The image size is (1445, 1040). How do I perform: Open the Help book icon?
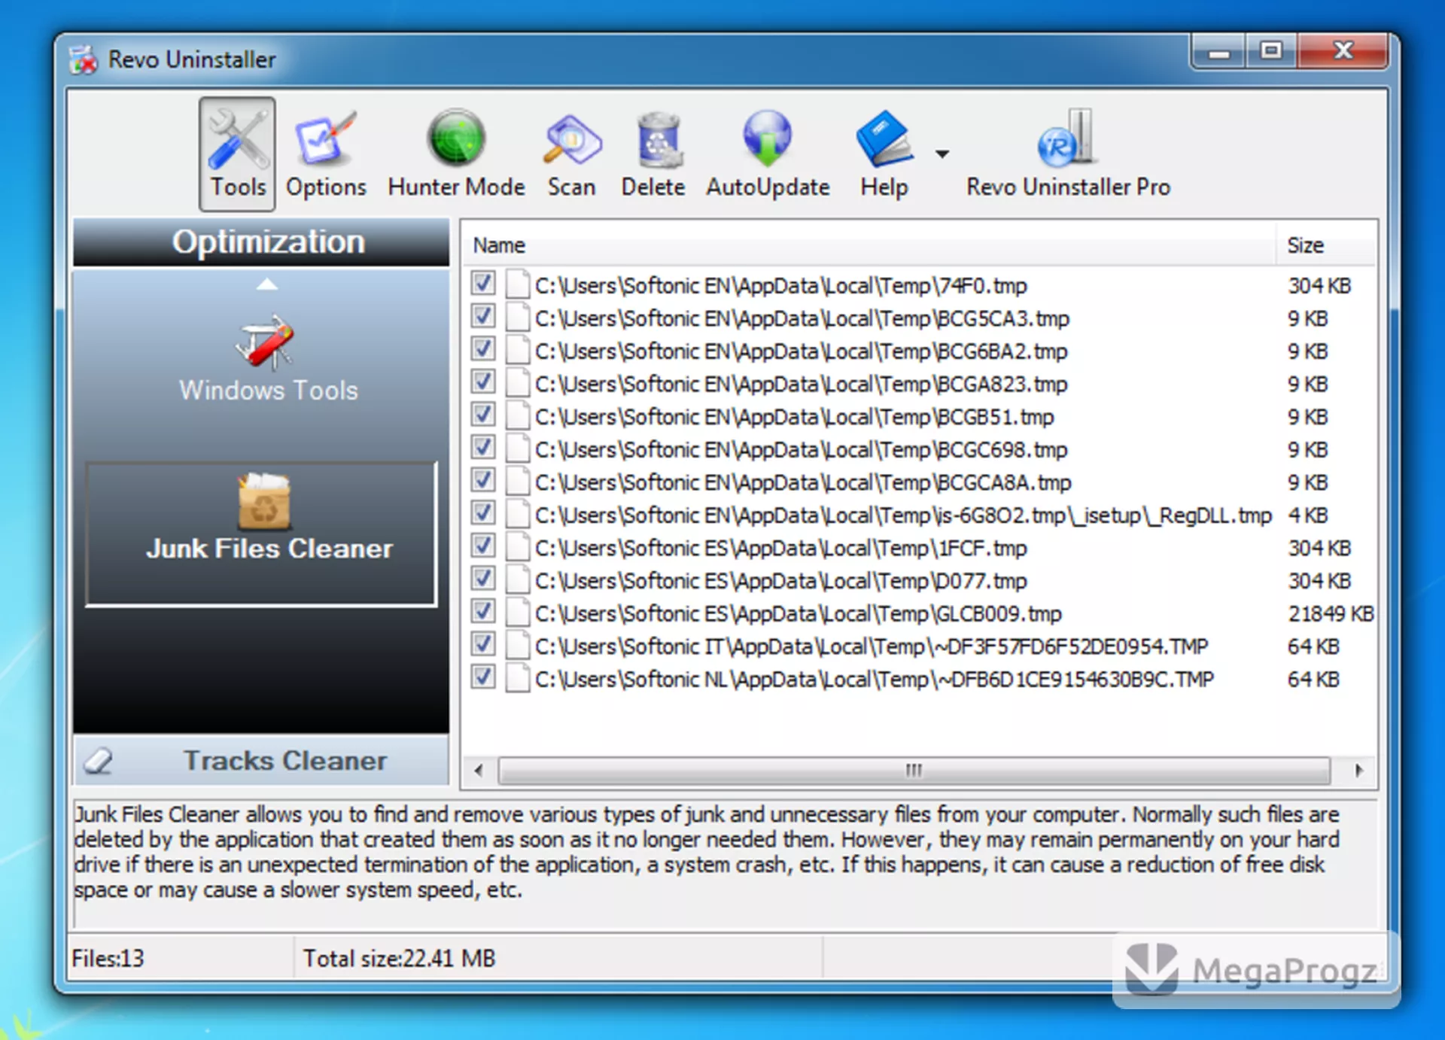pyautogui.click(x=884, y=140)
